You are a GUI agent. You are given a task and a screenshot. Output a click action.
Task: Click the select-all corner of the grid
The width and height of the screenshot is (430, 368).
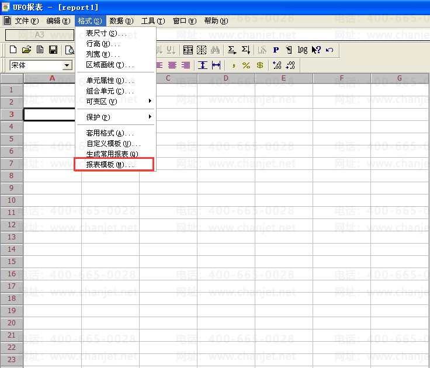[x=12, y=78]
